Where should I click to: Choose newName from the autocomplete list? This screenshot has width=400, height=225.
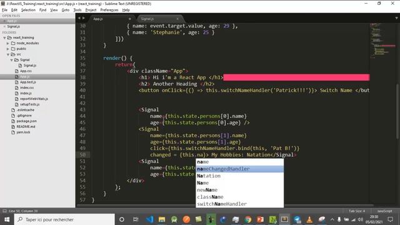click(x=239, y=190)
